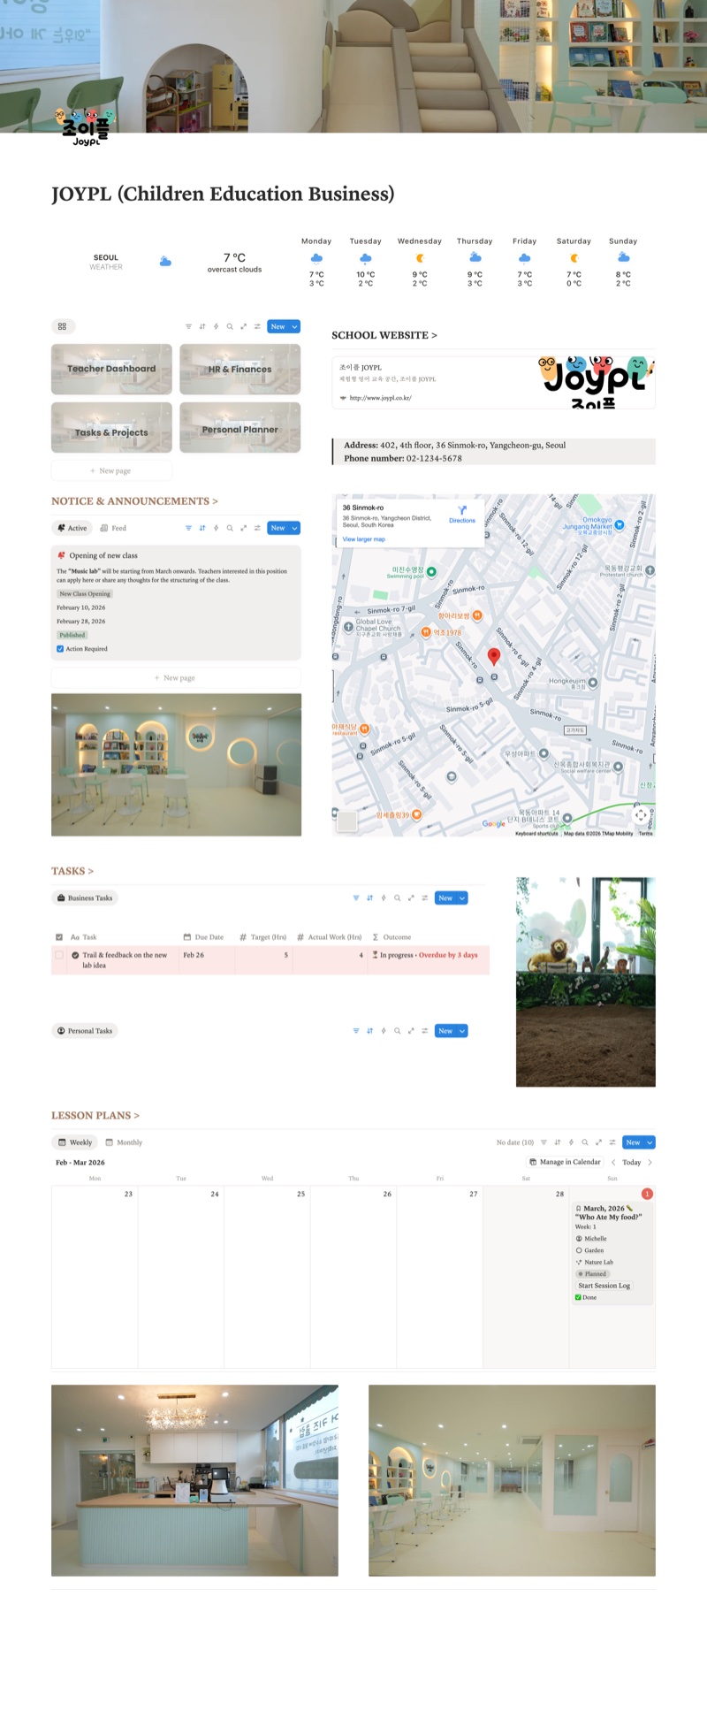Click search icon in Business Tasks toolbar
The image size is (707, 1726).
tap(398, 897)
